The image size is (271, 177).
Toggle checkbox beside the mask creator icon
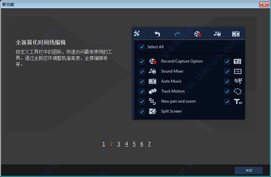click(x=227, y=91)
